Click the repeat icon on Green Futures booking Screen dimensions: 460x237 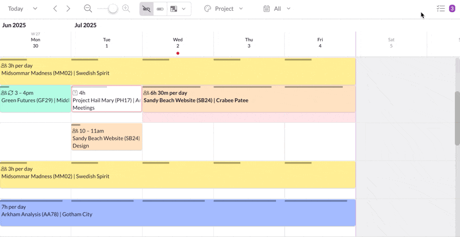click(x=10, y=93)
